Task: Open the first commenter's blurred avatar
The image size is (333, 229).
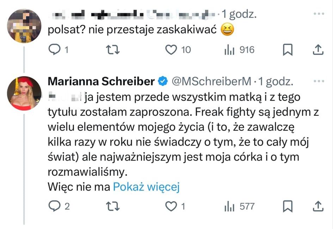Action: pos(24,25)
